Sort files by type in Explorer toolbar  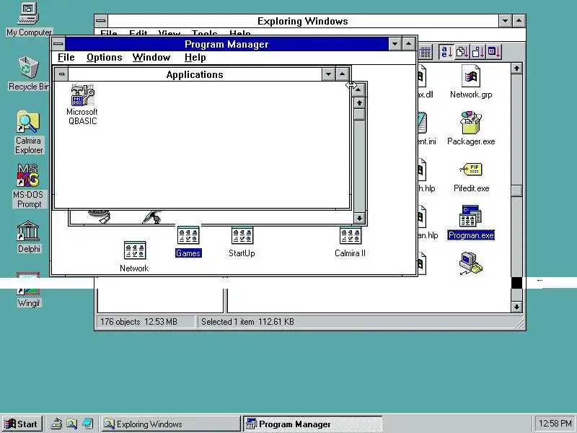point(462,52)
